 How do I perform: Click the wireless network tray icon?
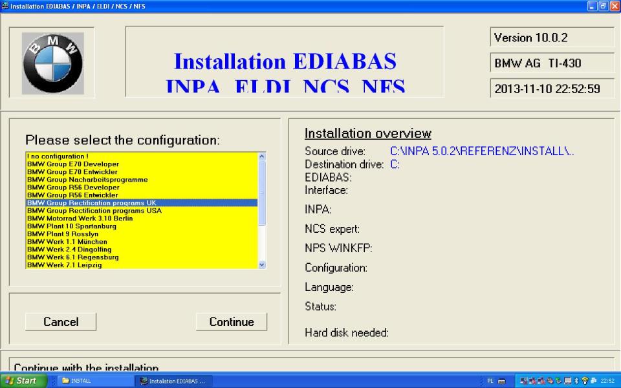pos(585,381)
